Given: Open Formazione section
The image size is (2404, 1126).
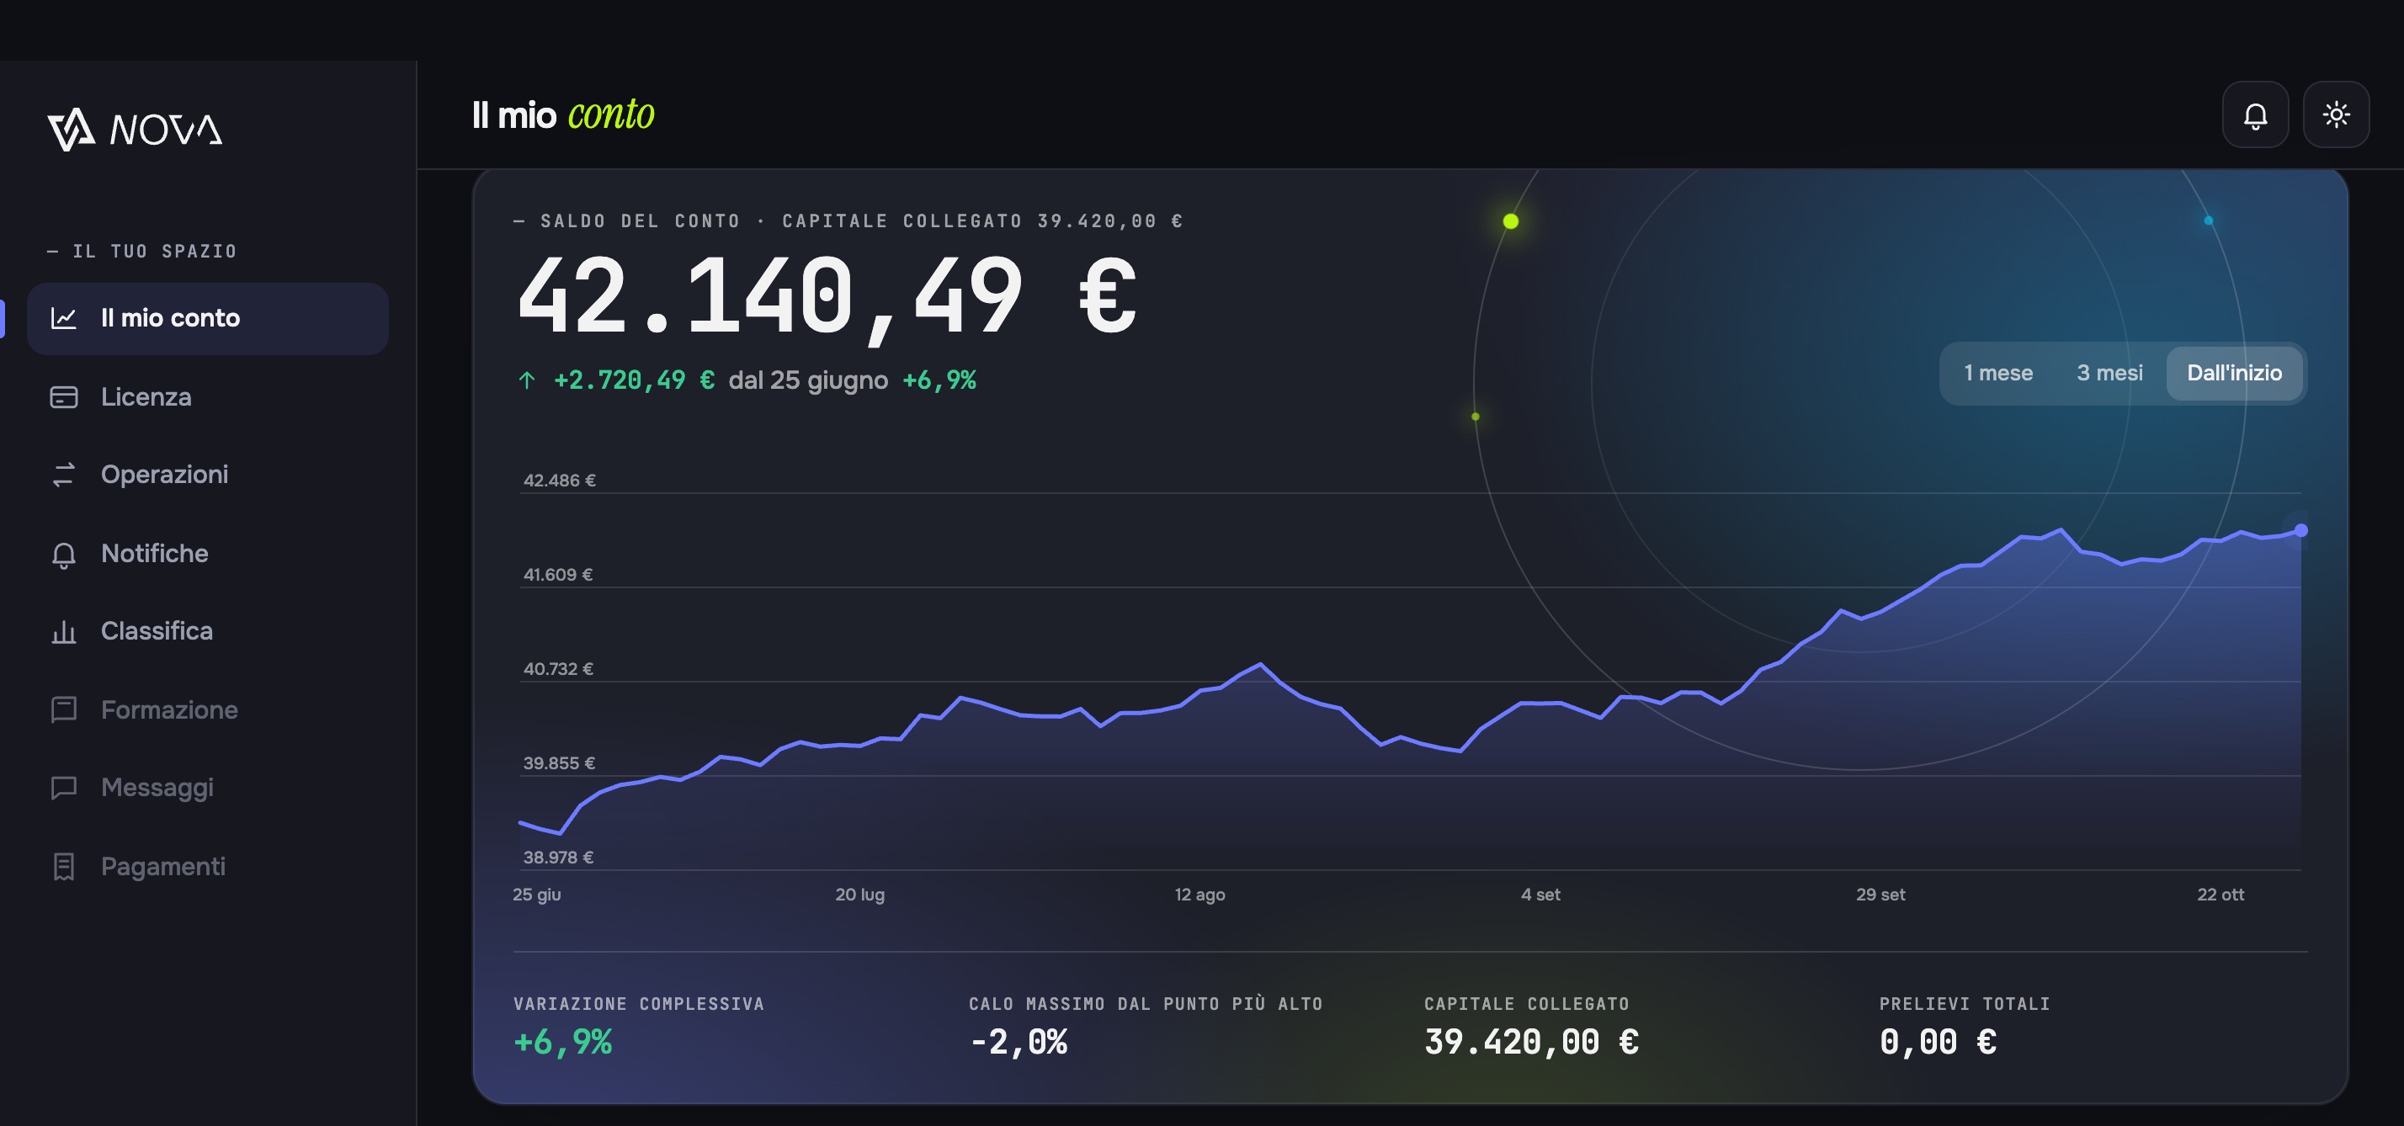Looking at the screenshot, I should tap(208, 710).
